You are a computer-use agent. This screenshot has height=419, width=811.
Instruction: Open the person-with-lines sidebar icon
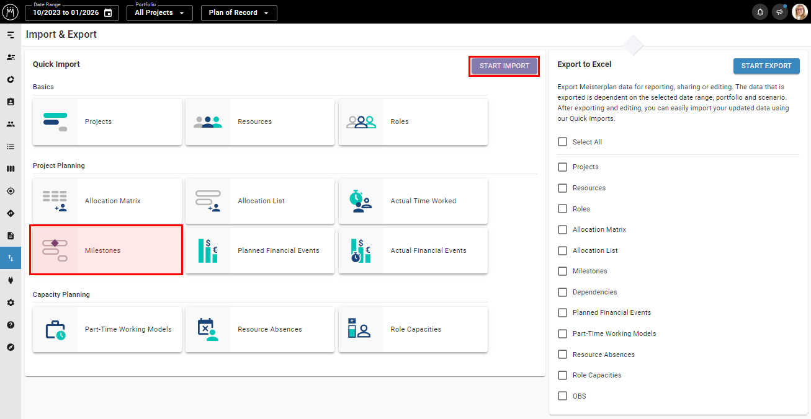click(11, 57)
